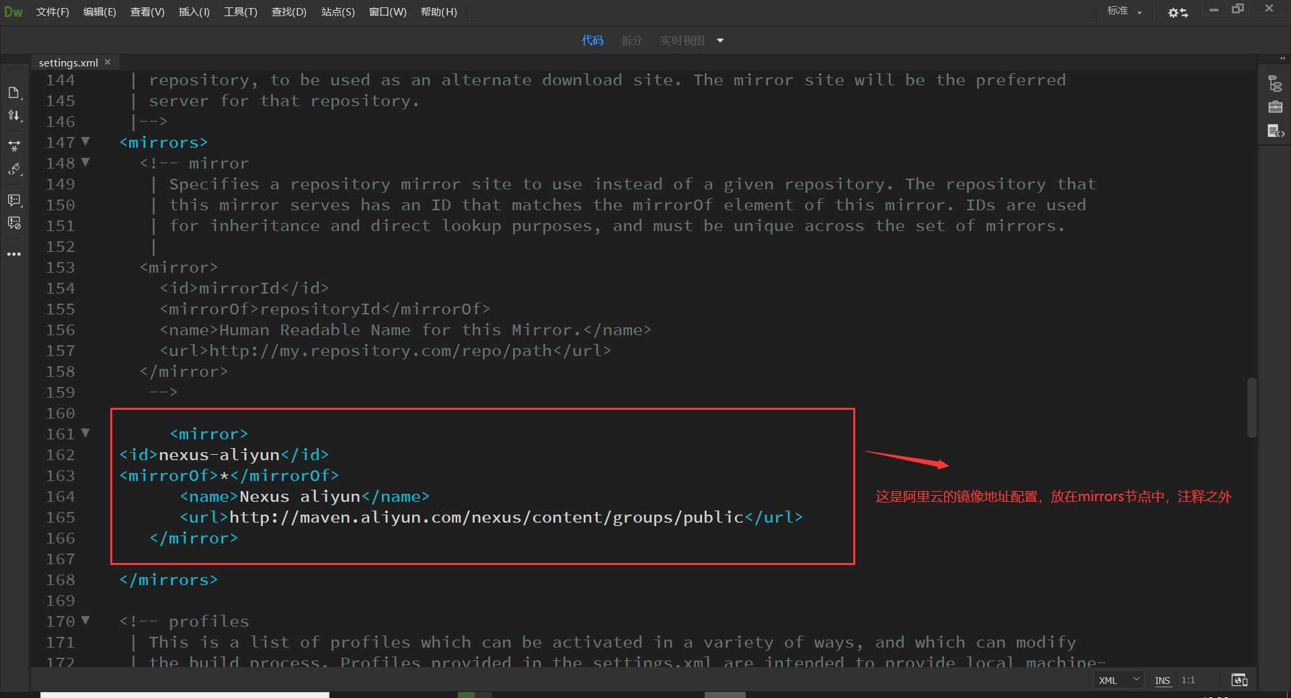Open the 文件(F) menu

coord(52,12)
